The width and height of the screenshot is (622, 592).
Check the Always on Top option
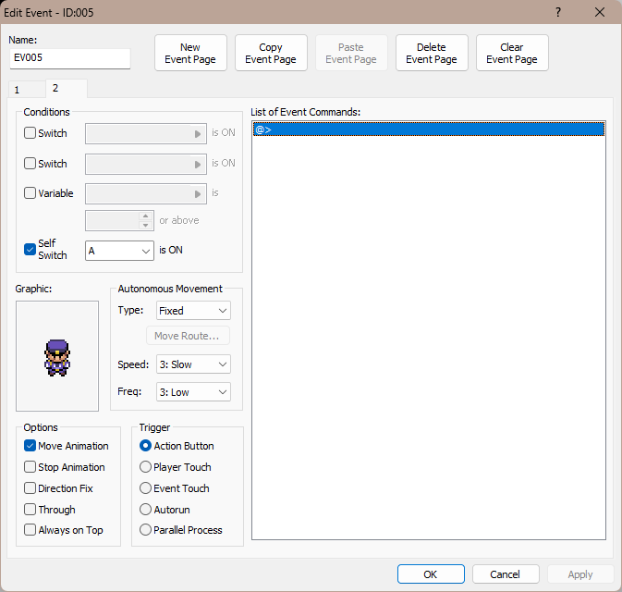coord(30,530)
